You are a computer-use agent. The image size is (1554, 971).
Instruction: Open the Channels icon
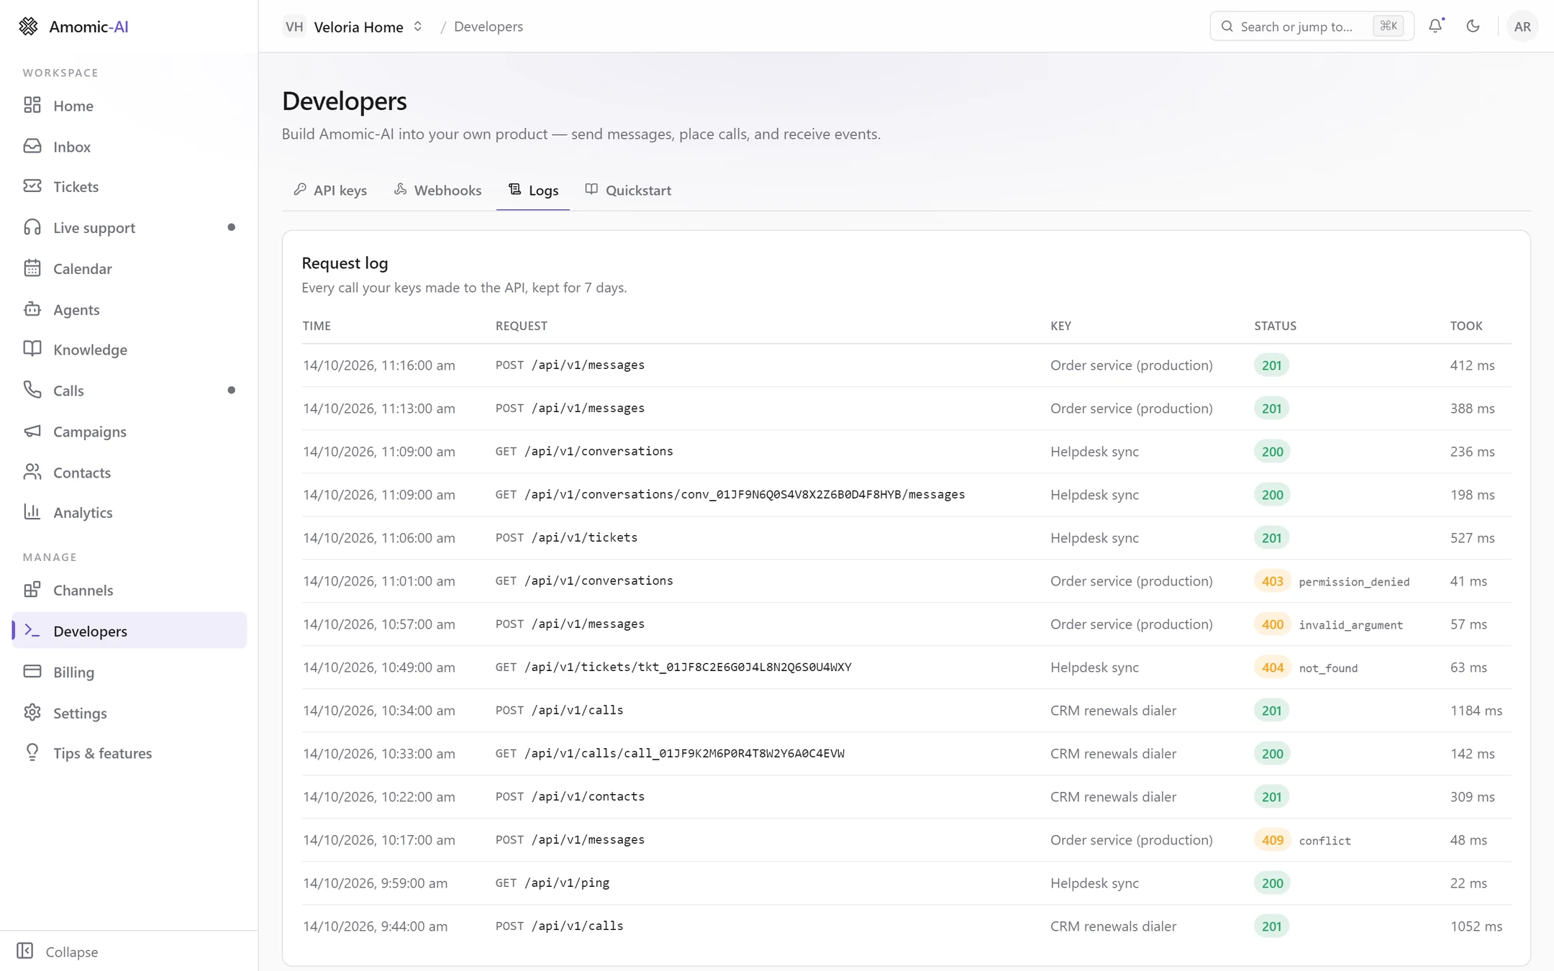[x=32, y=590]
